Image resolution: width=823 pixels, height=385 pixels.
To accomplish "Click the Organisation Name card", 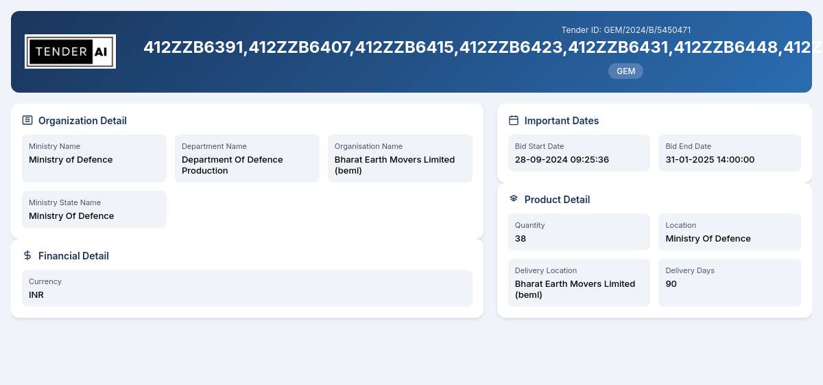I will pyautogui.click(x=400, y=159).
